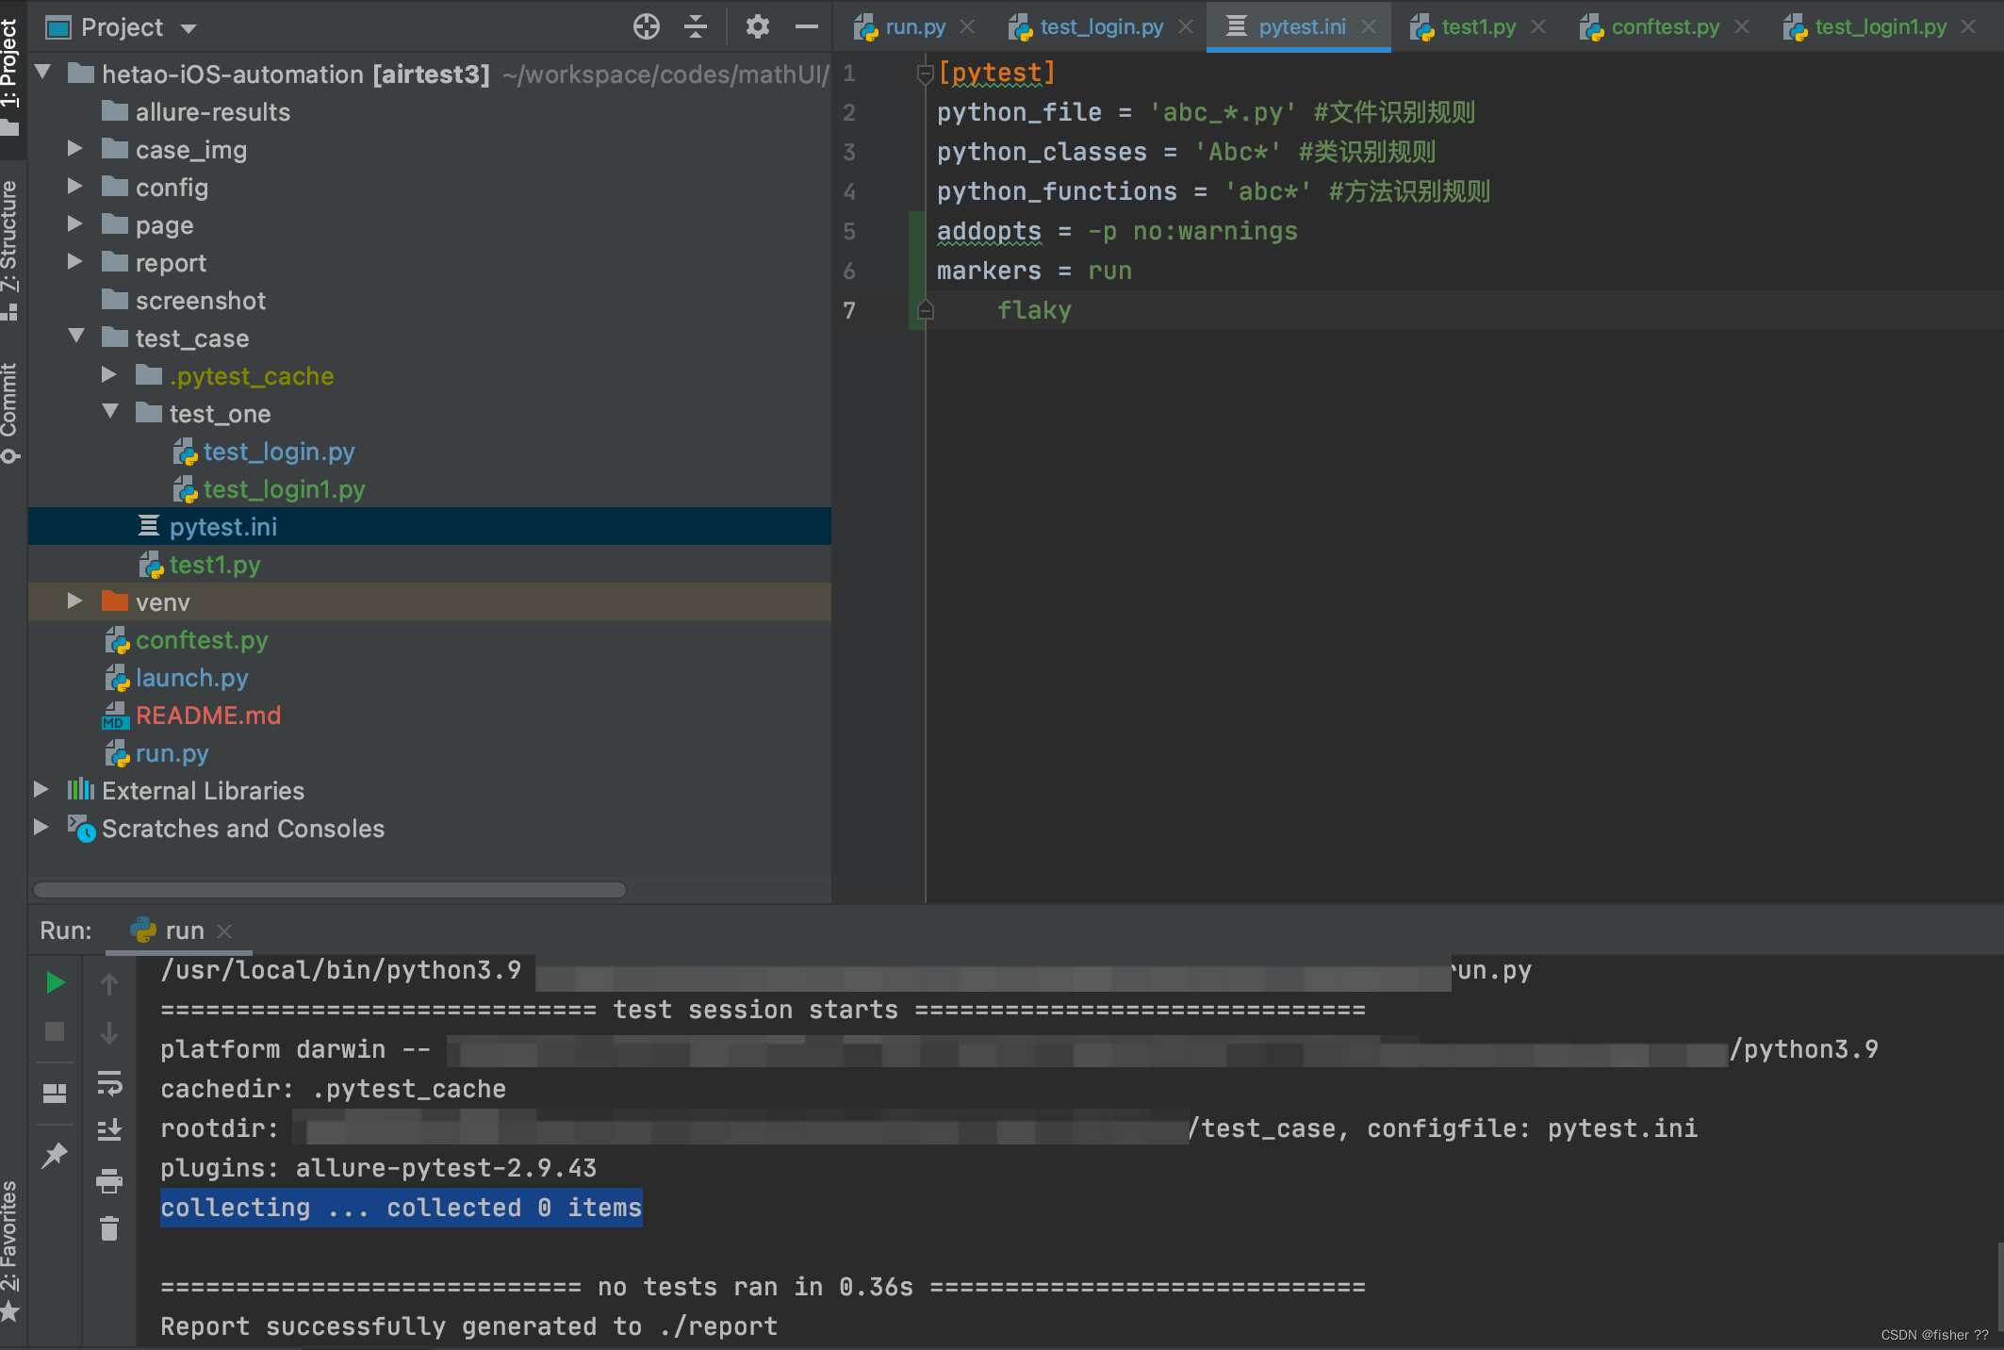Toggle soft-wrap in the Run console
Image resolution: width=2004 pixels, height=1350 pixels.
[109, 1084]
